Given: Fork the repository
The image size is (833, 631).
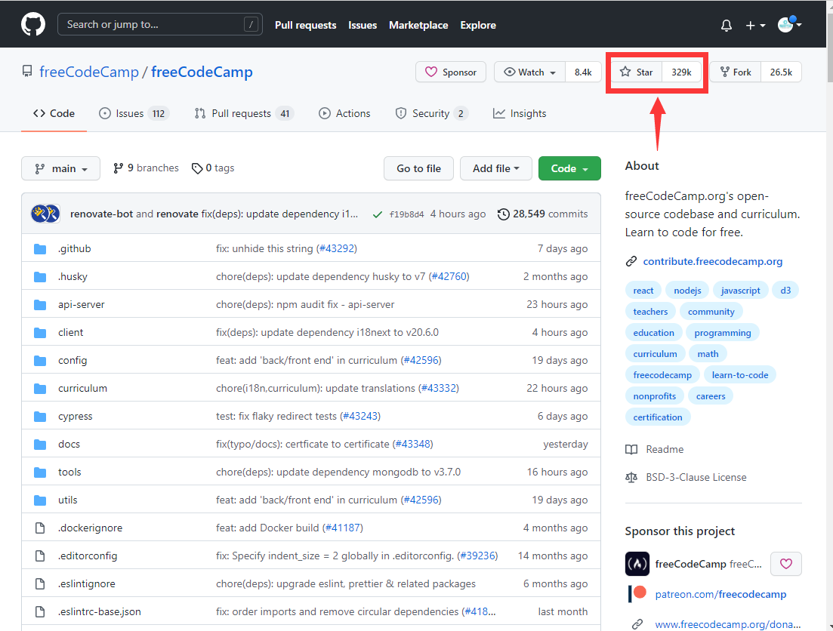Looking at the screenshot, I should pos(736,72).
